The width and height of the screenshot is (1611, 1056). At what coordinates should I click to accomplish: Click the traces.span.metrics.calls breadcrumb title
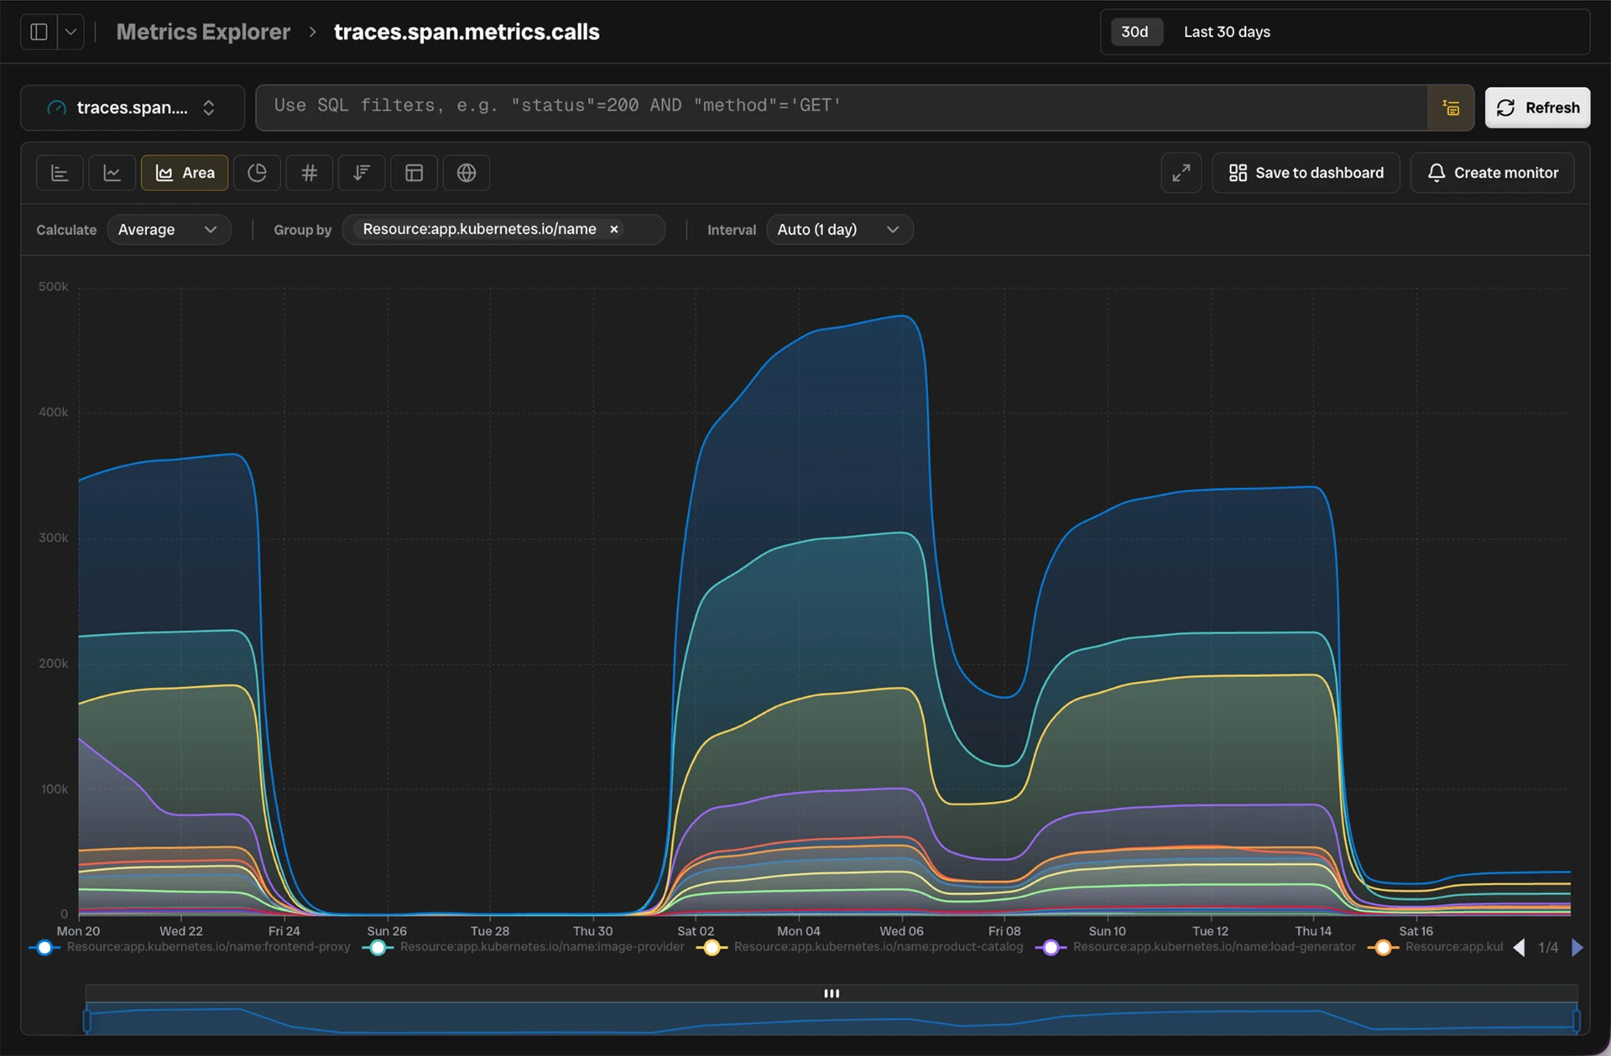point(467,32)
